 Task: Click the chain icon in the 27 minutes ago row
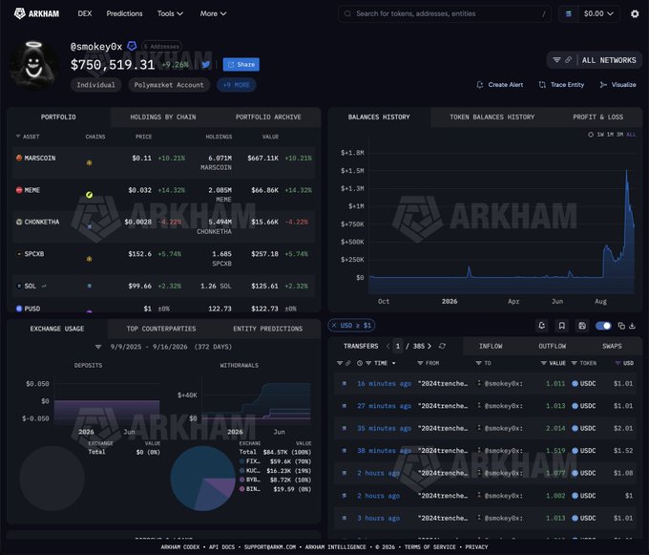point(344,406)
